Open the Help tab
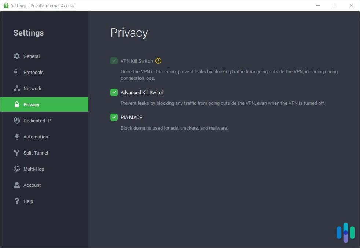This screenshot has width=360, height=248. (44, 201)
